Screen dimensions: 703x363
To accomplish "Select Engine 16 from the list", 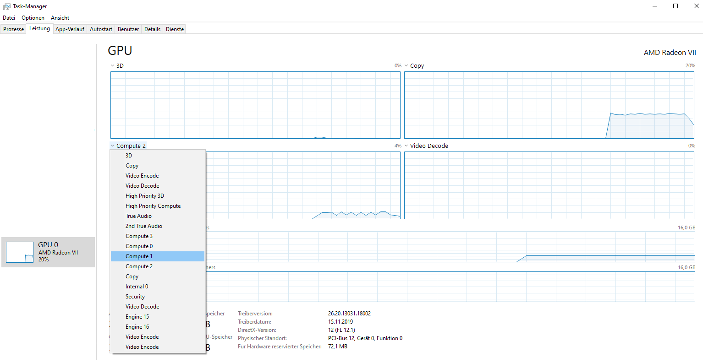I will click(x=158, y=327).
